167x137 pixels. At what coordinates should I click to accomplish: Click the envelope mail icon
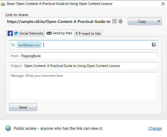point(49,33)
